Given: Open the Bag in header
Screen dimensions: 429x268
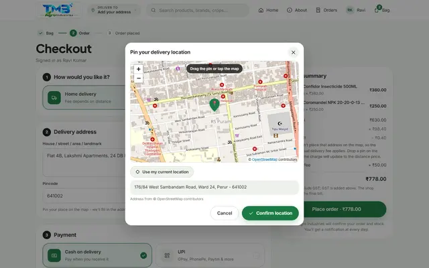Looking at the screenshot, I should pyautogui.click(x=382, y=10).
